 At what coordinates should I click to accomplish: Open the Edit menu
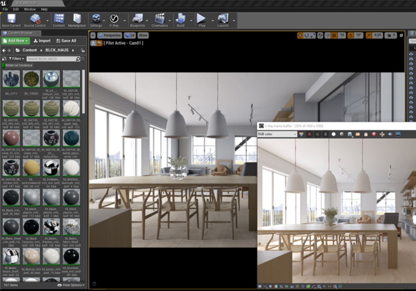[x=16, y=9]
